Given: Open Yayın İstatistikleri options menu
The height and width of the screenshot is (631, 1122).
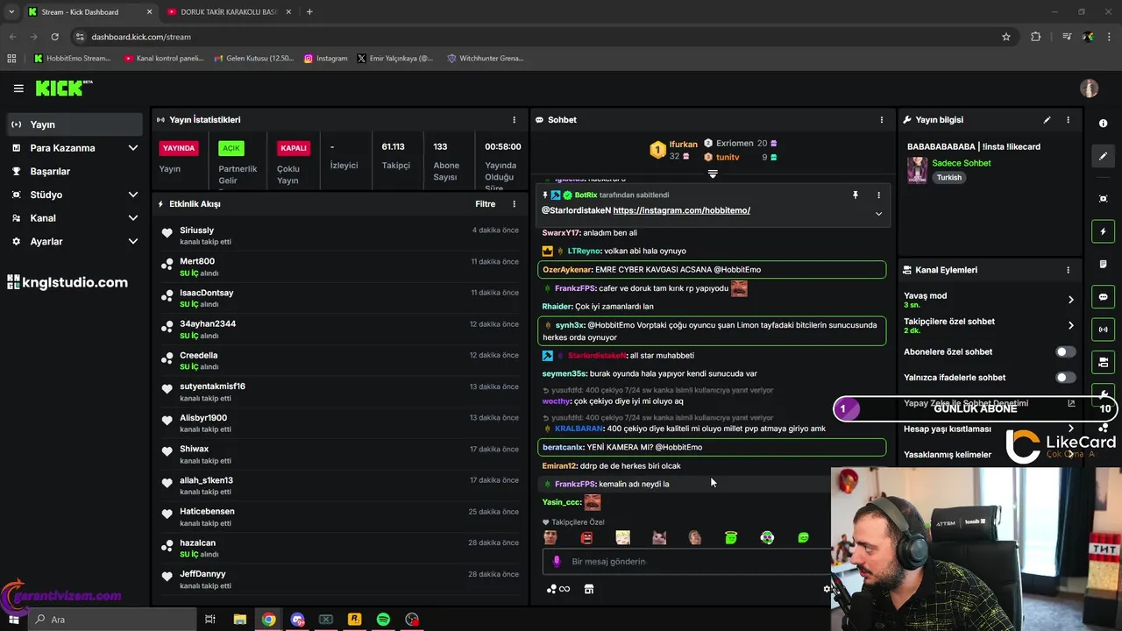Looking at the screenshot, I should (x=515, y=119).
